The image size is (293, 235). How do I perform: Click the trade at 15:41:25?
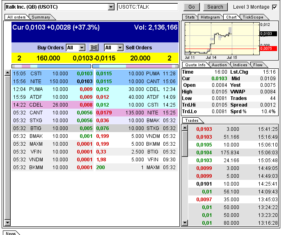pyautogui.click(x=233, y=129)
